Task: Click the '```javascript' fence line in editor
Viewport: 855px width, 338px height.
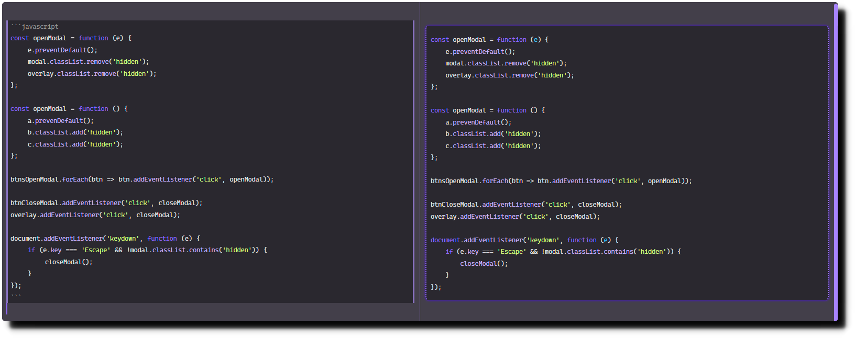Action: [35, 27]
